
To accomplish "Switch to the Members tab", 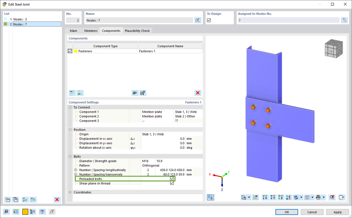I will pos(90,31).
